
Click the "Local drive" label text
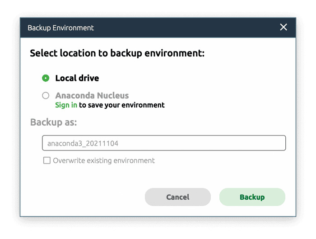pos(77,78)
